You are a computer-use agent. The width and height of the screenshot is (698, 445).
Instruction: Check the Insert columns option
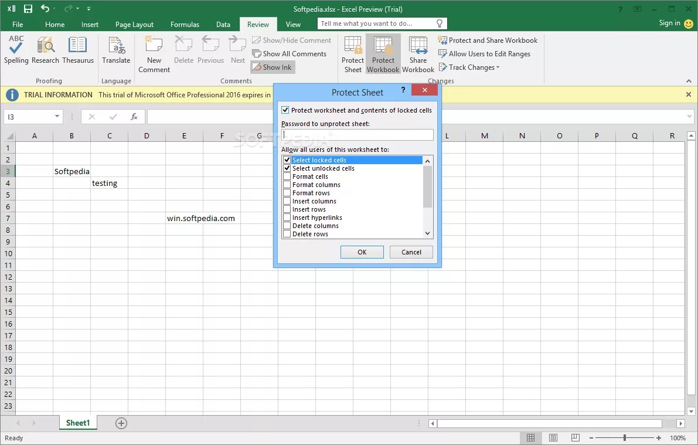click(287, 201)
